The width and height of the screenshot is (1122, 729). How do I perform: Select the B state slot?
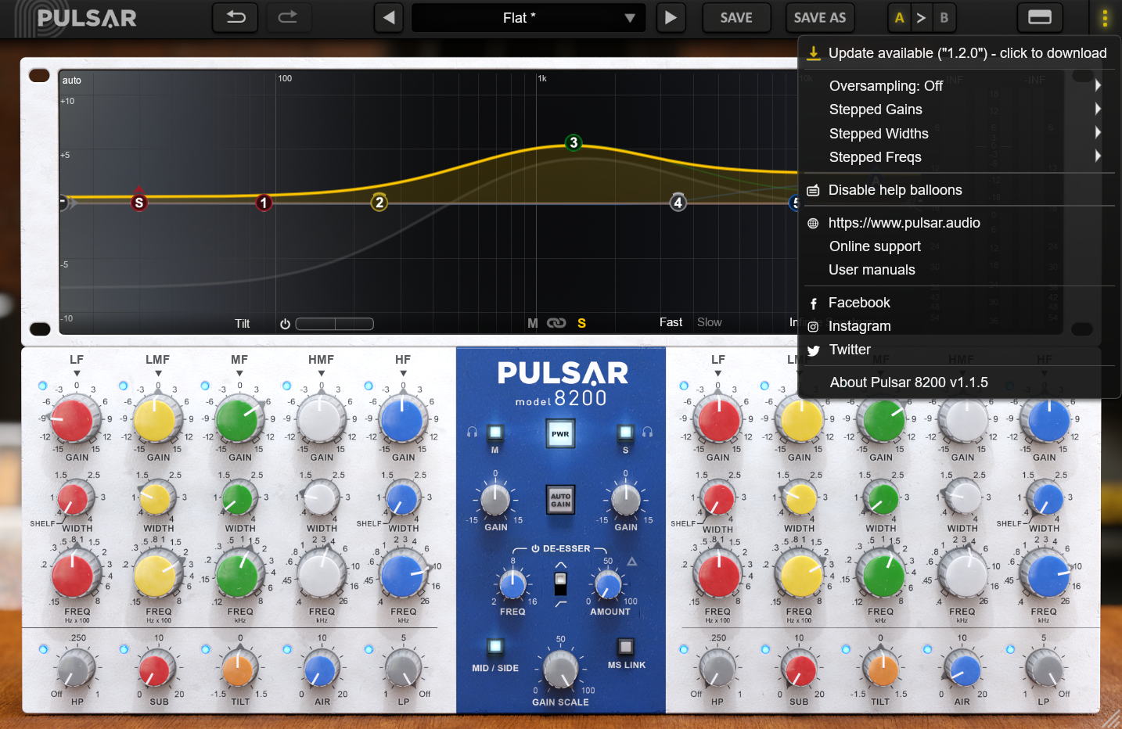(x=944, y=17)
